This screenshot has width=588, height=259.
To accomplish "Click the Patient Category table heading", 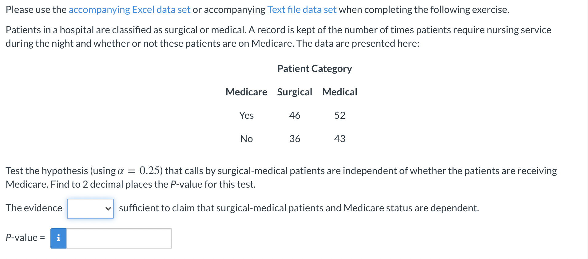I will (315, 69).
